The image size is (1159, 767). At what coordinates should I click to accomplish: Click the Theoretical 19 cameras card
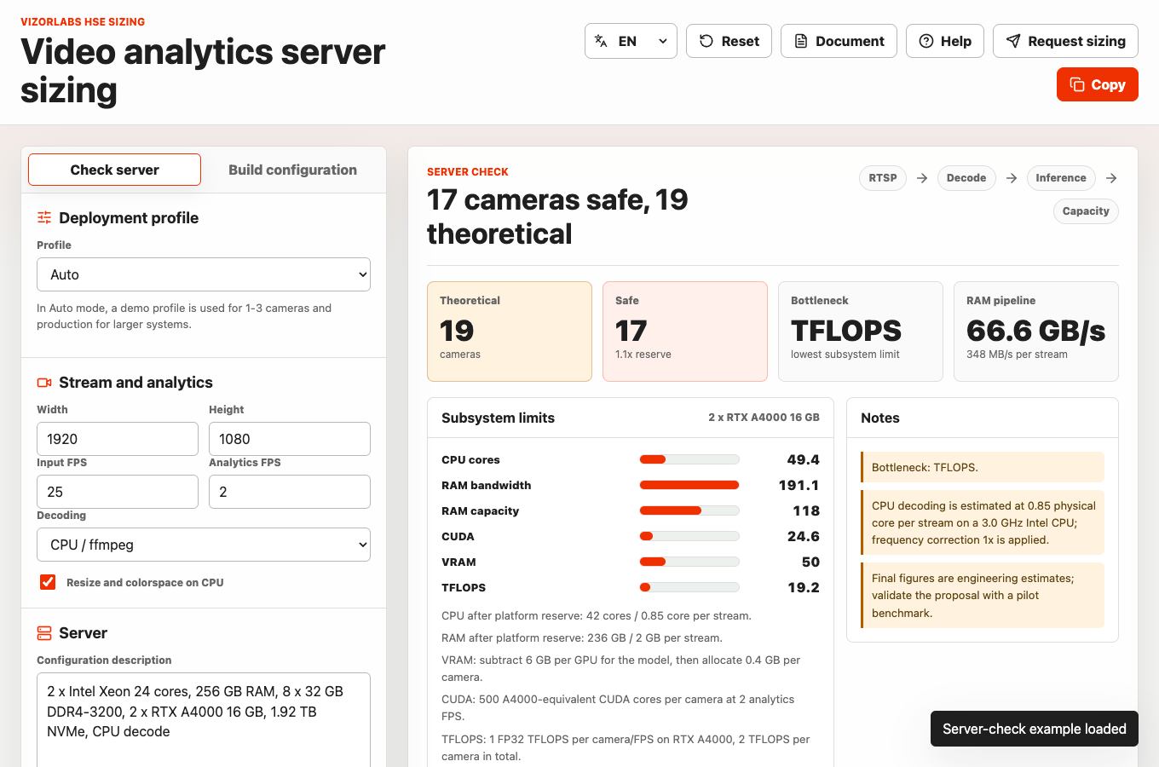510,332
